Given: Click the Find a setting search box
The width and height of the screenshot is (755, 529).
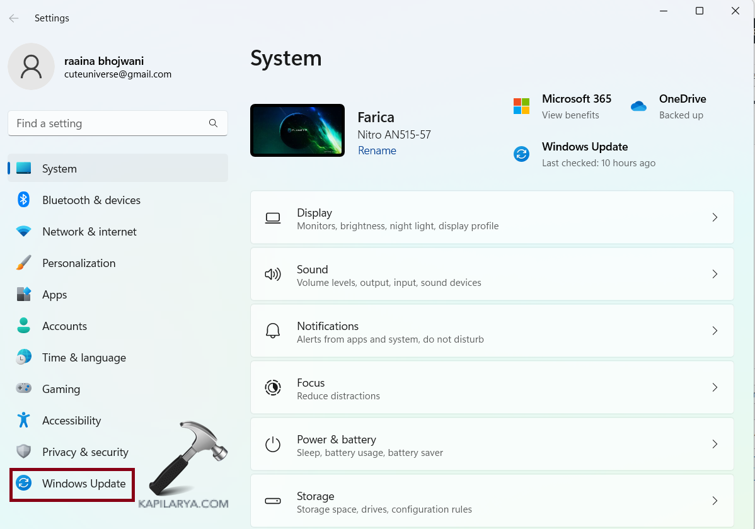Looking at the screenshot, I should pyautogui.click(x=107, y=123).
